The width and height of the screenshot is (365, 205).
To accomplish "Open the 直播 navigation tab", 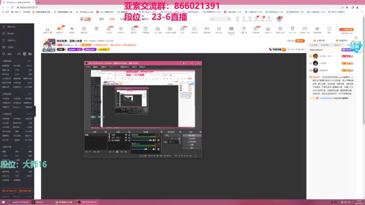I will point(112,19).
